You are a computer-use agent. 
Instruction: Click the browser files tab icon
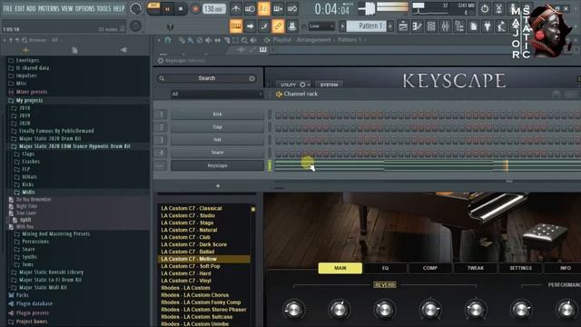pos(74,50)
